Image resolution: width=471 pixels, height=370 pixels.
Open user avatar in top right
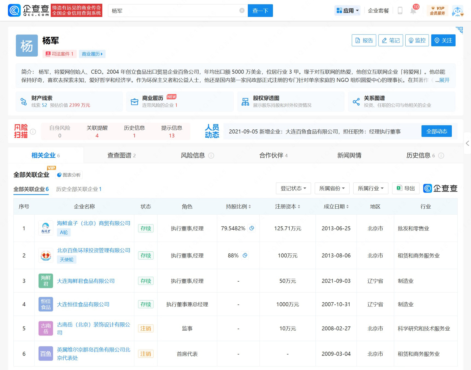click(x=457, y=11)
